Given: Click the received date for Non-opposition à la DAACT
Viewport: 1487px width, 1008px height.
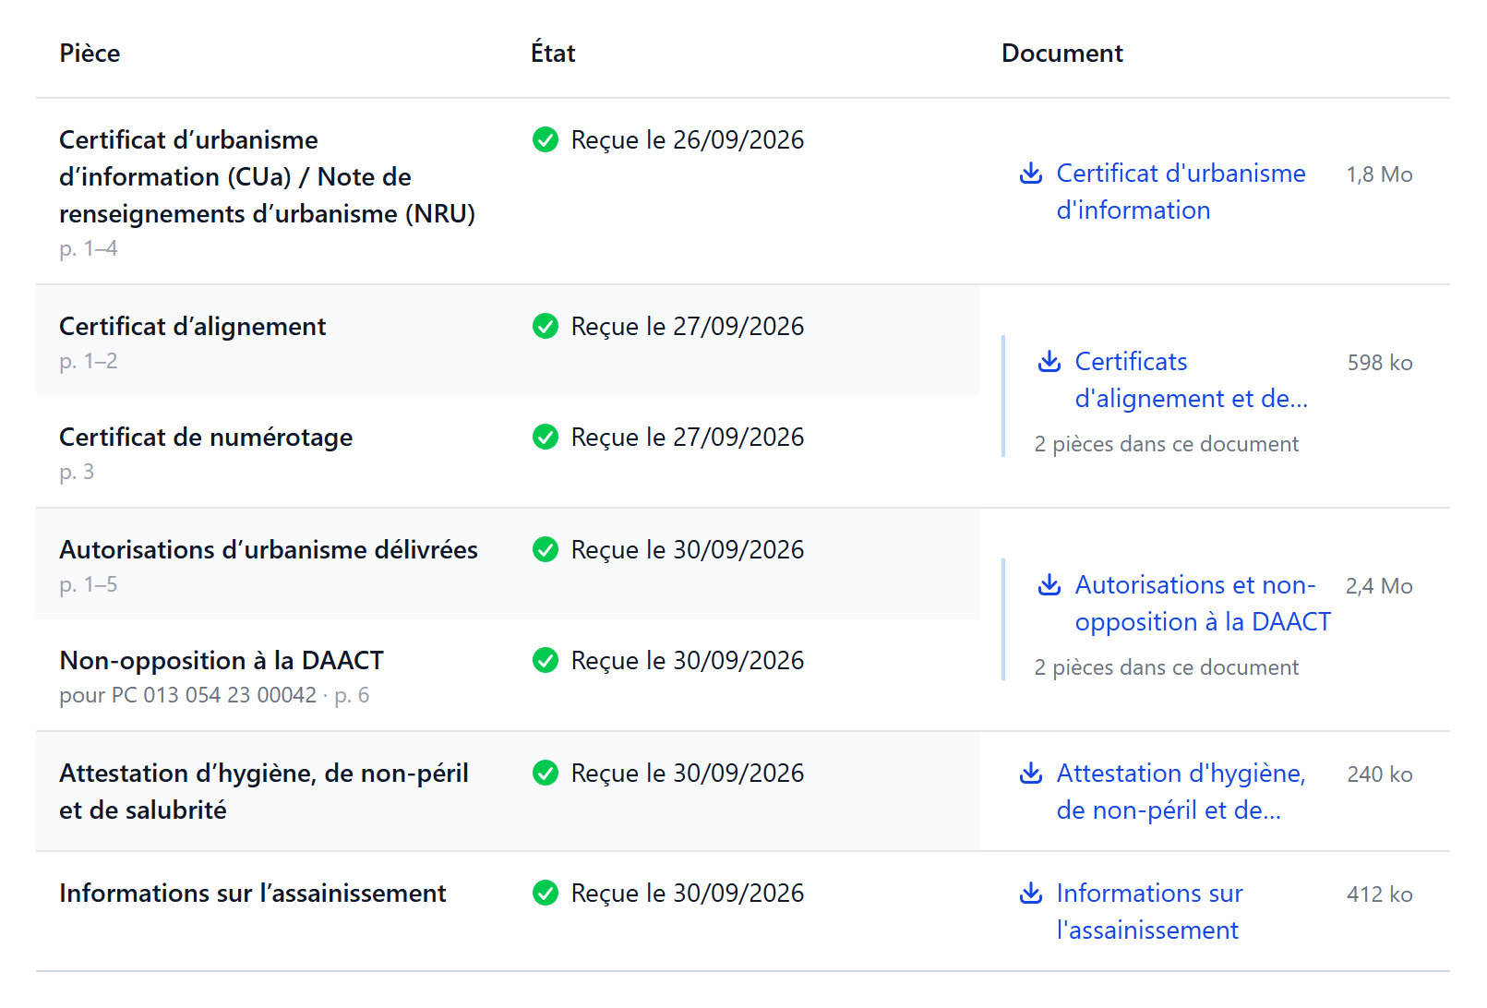Looking at the screenshot, I should (x=688, y=661).
